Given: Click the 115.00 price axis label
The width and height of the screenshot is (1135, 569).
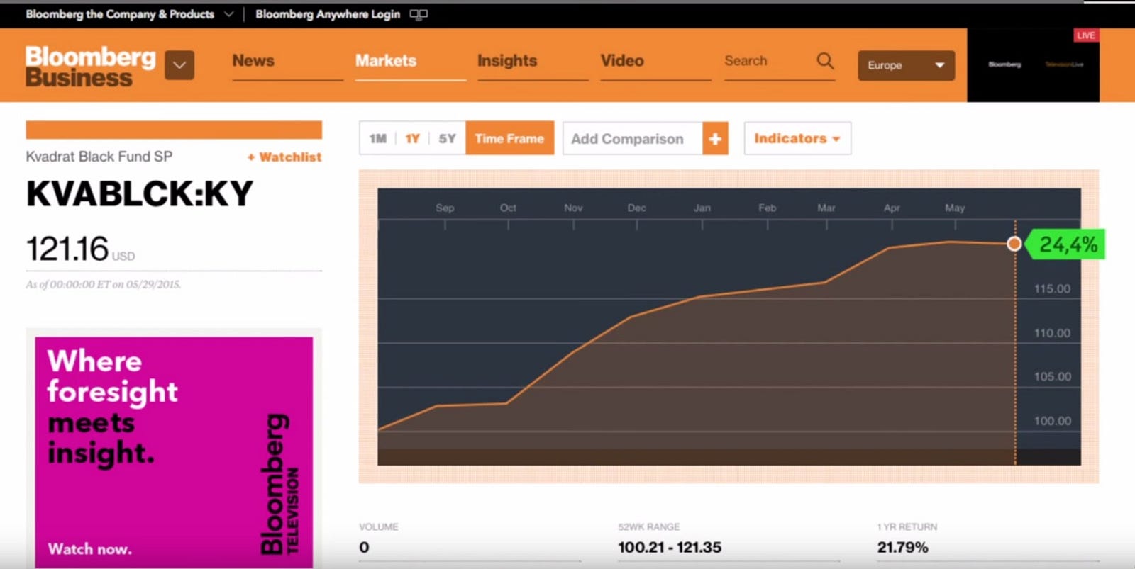Looking at the screenshot, I should [1052, 288].
